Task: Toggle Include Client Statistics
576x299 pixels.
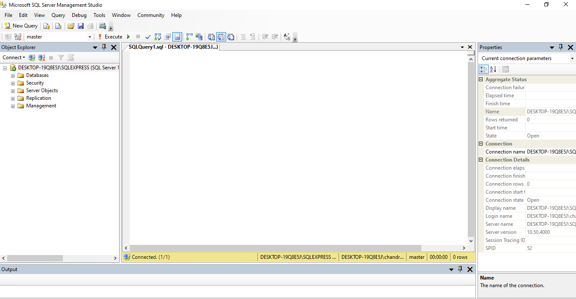Action: 199,37
